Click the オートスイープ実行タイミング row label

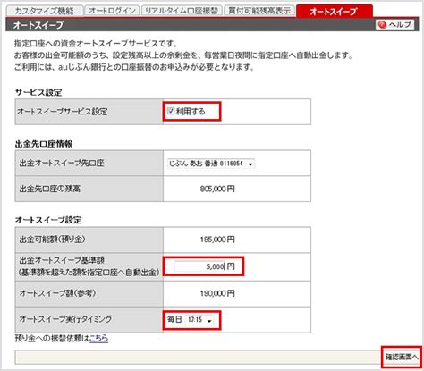(x=65, y=319)
